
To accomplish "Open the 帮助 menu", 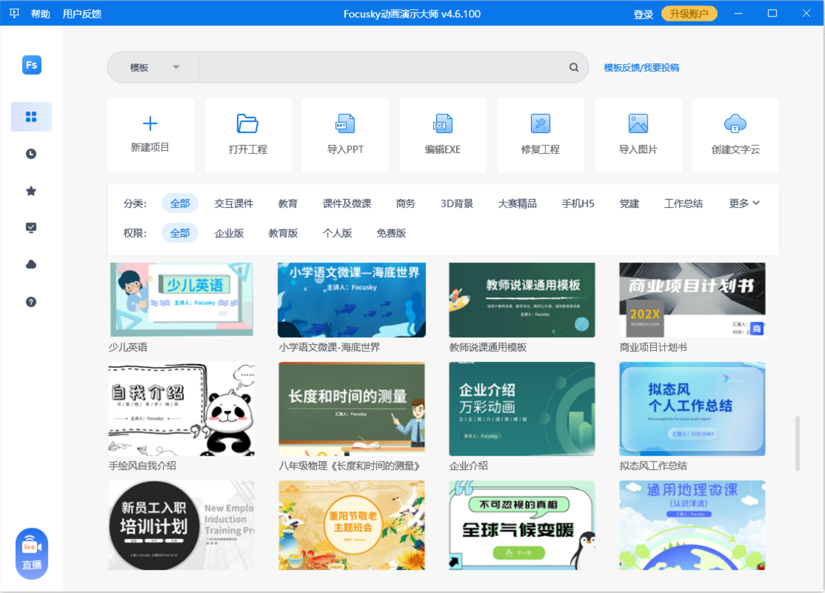I will (x=40, y=14).
